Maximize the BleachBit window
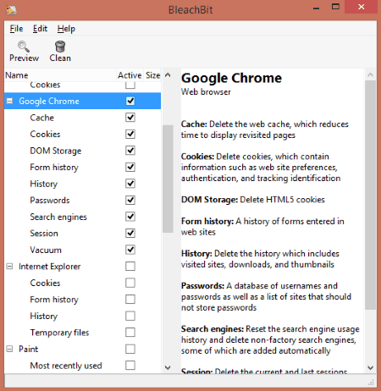The height and width of the screenshot is (391, 381). click(x=335, y=7)
